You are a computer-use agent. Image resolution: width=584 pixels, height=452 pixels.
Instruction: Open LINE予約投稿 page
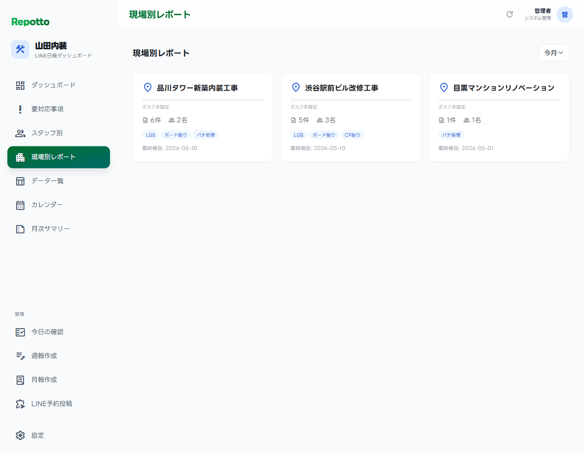58,404
